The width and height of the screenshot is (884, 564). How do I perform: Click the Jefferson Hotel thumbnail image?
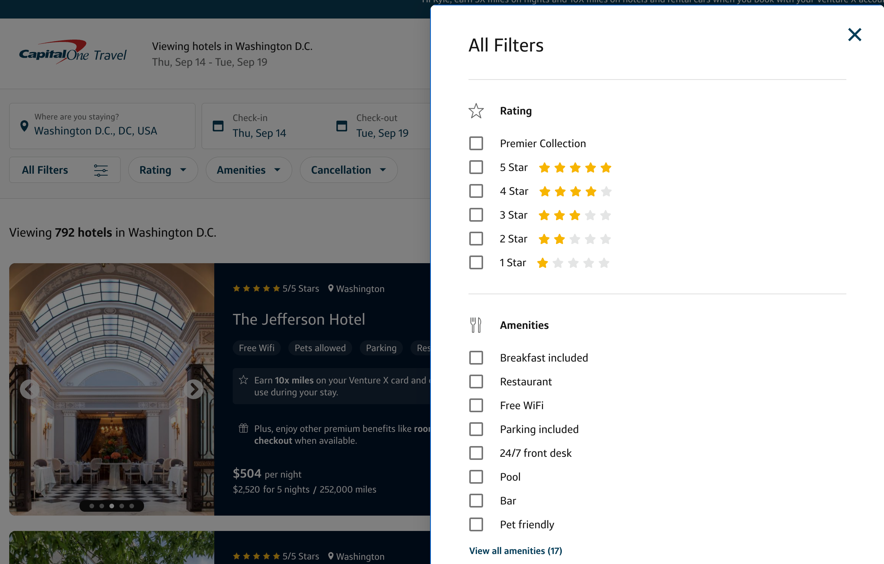click(112, 389)
